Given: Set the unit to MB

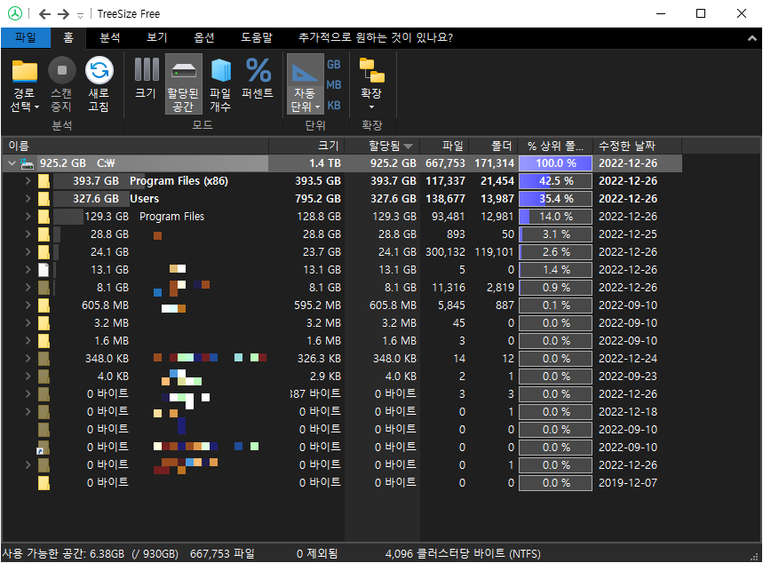Looking at the screenshot, I should coord(333,84).
